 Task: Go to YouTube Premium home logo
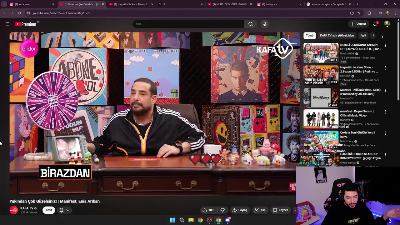click(26, 24)
